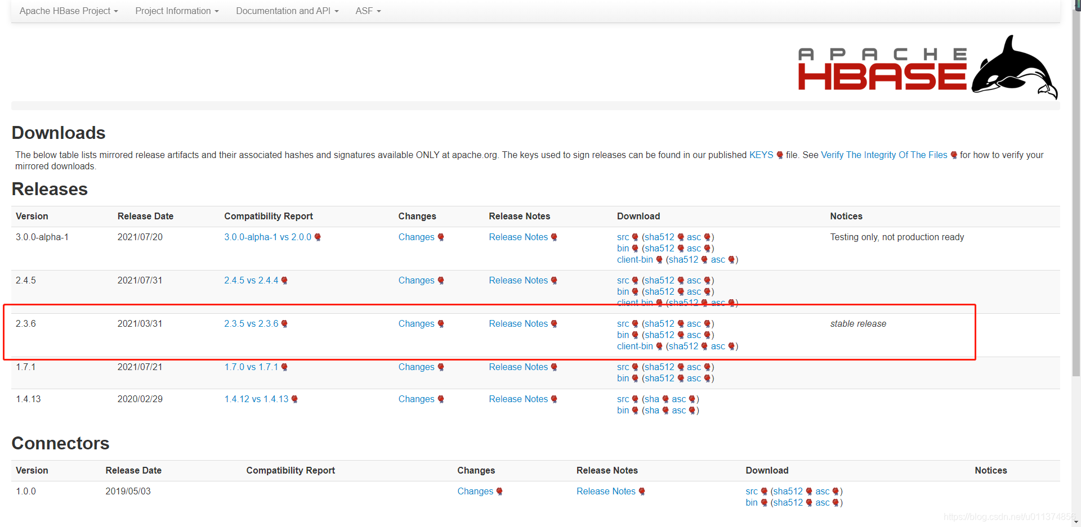Viewport: 1081px width, 527px height.
Task: Open Release Notes for 3.0.0-alpha-1
Action: [x=518, y=237]
